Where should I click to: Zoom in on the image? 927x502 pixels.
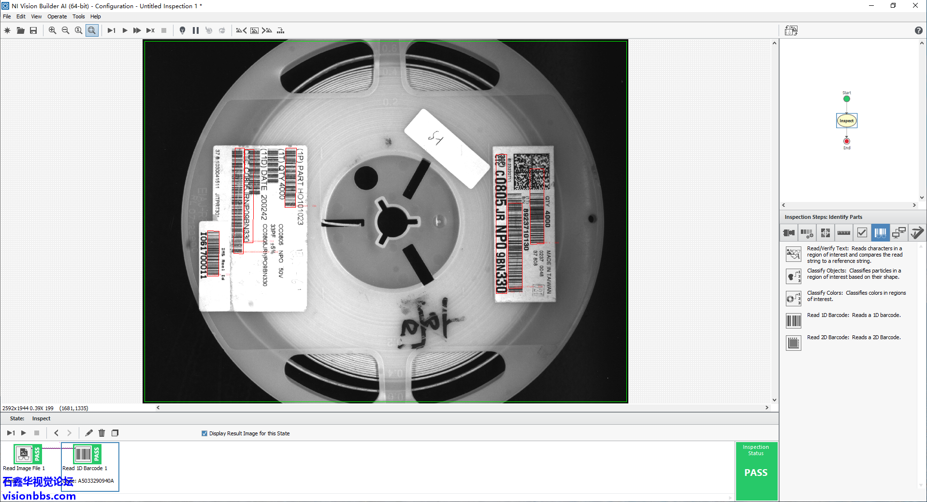point(52,30)
